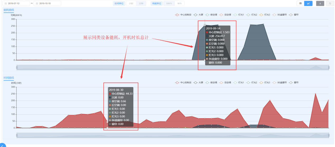Toggle 窗帘 series in energy chart legend
The height and width of the screenshot is (147, 335).
[x=294, y=15]
